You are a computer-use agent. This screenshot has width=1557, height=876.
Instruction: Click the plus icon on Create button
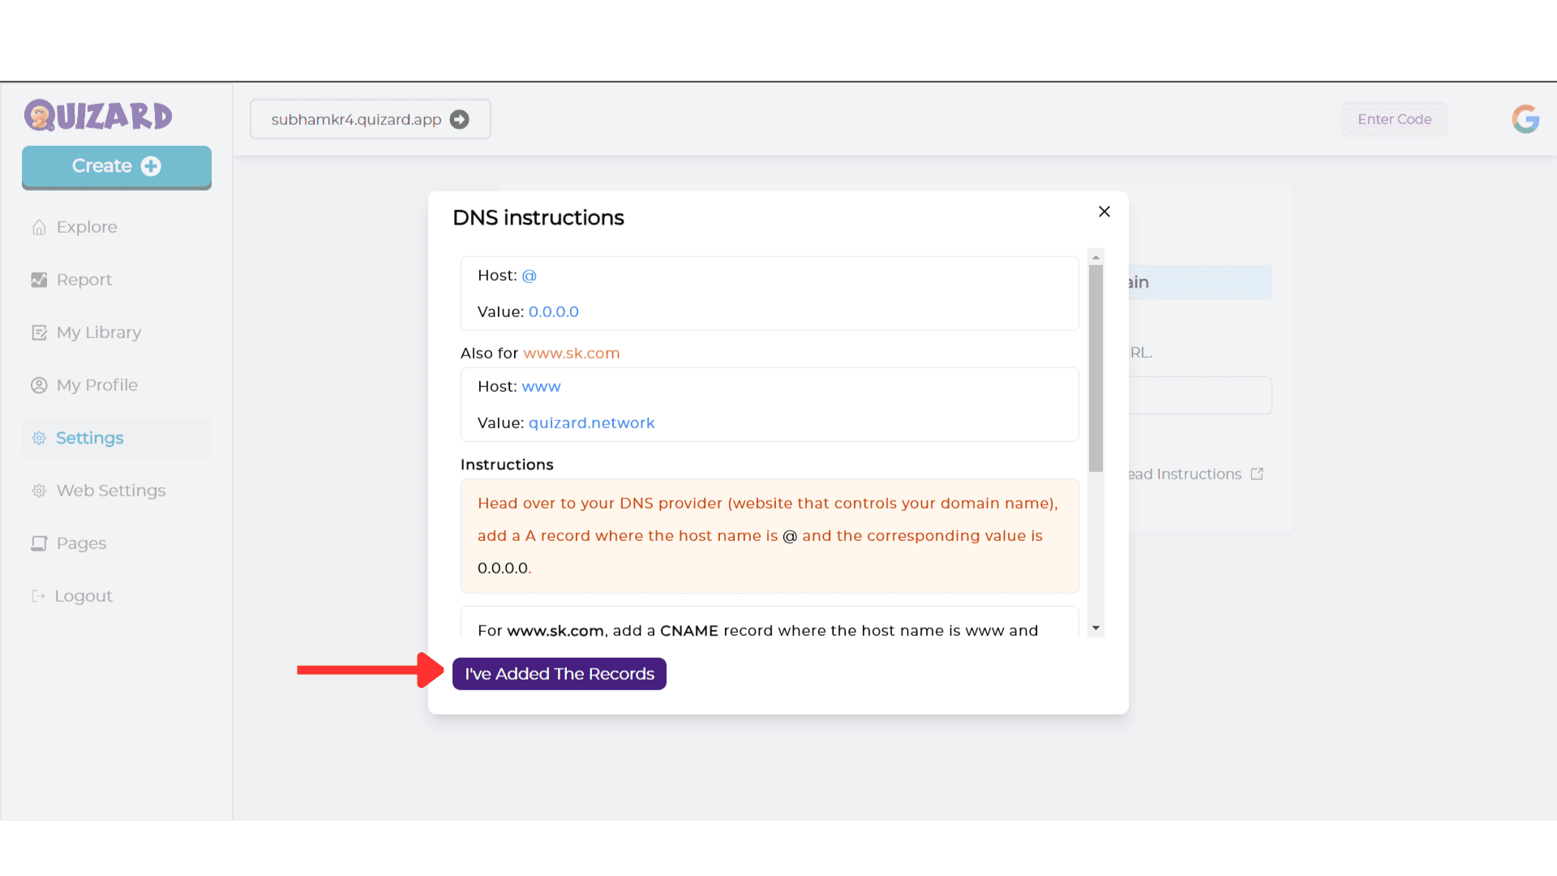pos(151,166)
